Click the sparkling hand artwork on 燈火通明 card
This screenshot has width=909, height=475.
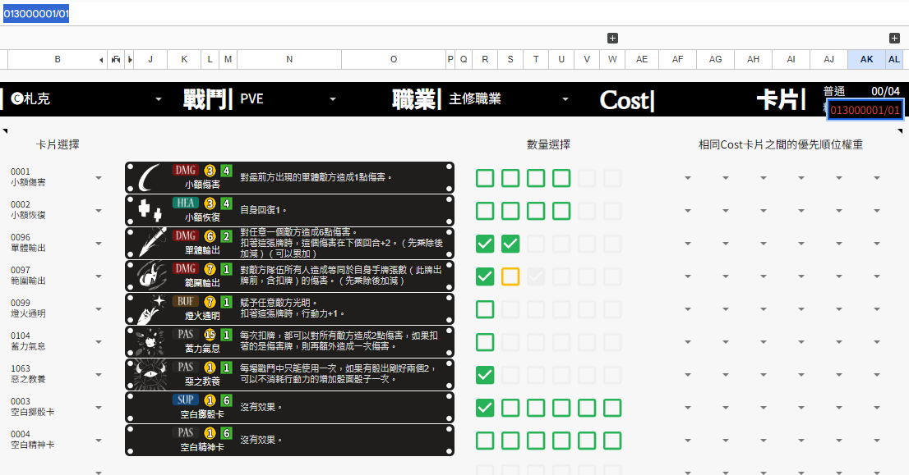coord(150,309)
